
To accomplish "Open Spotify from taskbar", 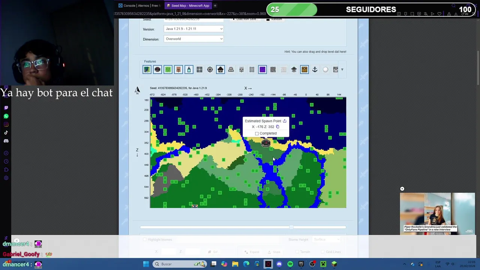I will 290,264.
